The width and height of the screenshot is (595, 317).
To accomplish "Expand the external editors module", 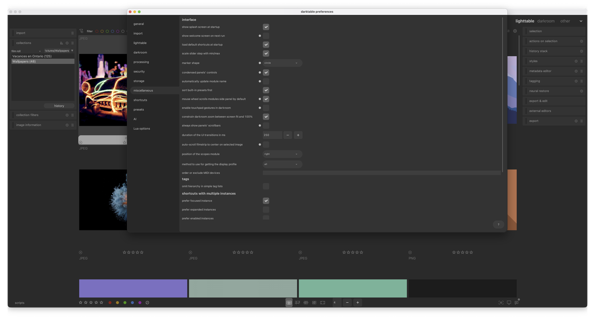I will click(x=554, y=111).
